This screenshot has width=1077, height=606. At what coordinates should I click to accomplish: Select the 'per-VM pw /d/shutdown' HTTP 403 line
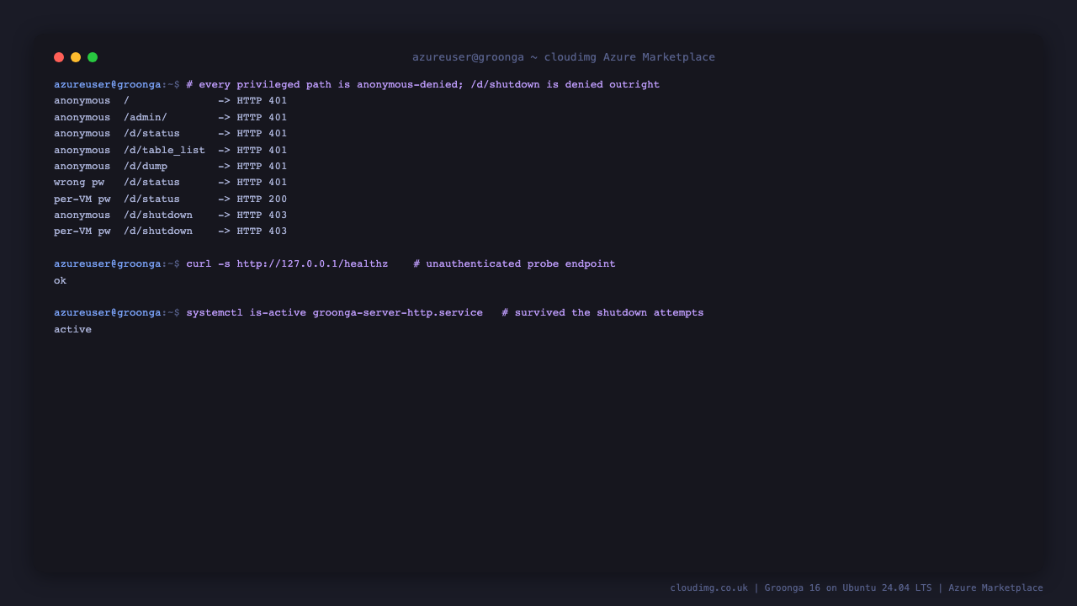point(171,231)
